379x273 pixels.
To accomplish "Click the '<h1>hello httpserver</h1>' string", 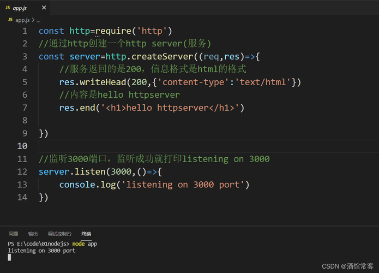I will tap(170, 108).
